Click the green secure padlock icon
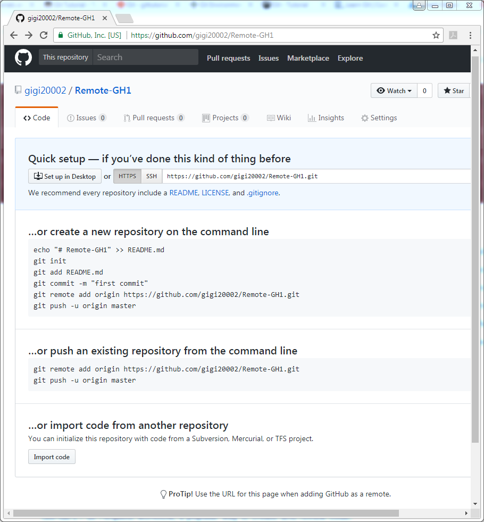484x522 pixels. click(61, 35)
